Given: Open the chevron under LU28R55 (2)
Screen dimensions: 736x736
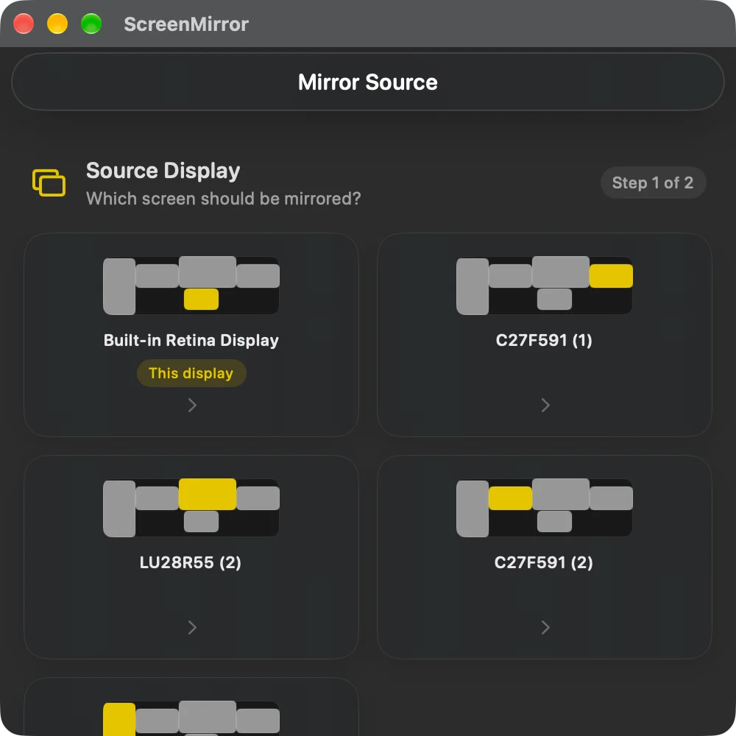Looking at the screenshot, I should click(x=192, y=627).
